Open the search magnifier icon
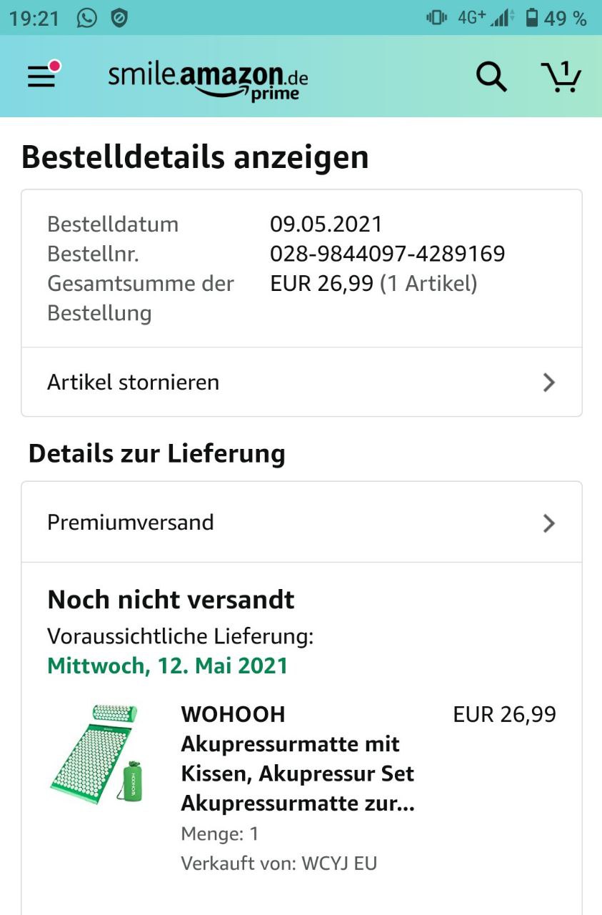Image resolution: width=602 pixels, height=915 pixels. [x=491, y=76]
